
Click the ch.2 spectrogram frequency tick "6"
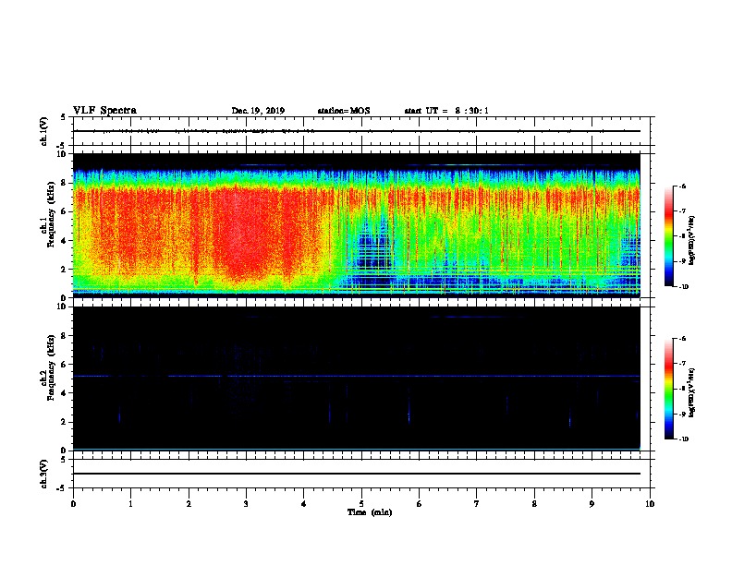[x=65, y=365]
